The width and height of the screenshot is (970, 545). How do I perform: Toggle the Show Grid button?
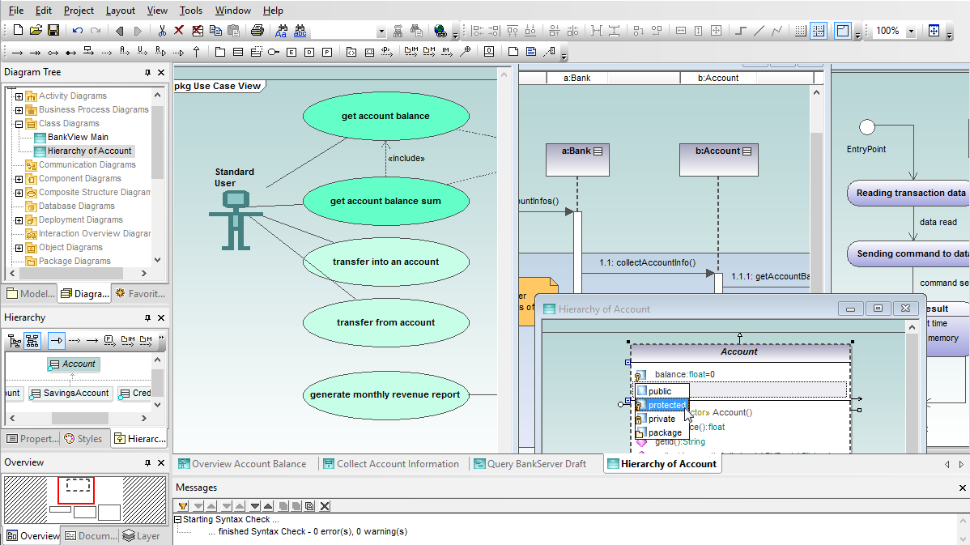pyautogui.click(x=800, y=31)
